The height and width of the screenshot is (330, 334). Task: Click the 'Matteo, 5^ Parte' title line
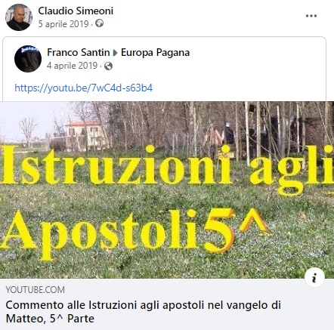click(50, 319)
